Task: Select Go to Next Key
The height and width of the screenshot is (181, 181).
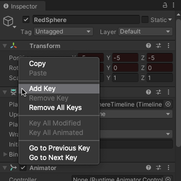Action: point(53,157)
